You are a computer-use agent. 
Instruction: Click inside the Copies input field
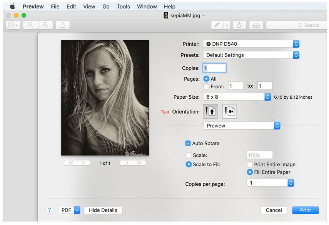[214, 68]
